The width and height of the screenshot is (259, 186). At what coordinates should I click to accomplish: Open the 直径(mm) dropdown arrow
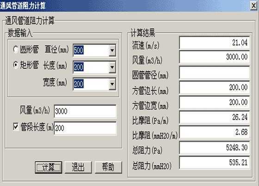pyautogui.click(x=112, y=50)
